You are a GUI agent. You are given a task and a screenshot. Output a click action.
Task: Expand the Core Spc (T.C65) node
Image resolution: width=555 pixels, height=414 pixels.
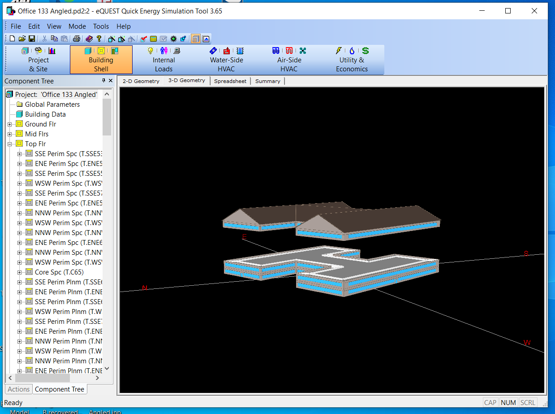[20, 272]
